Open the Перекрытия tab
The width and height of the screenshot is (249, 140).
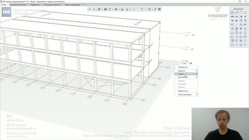click(35, 5)
